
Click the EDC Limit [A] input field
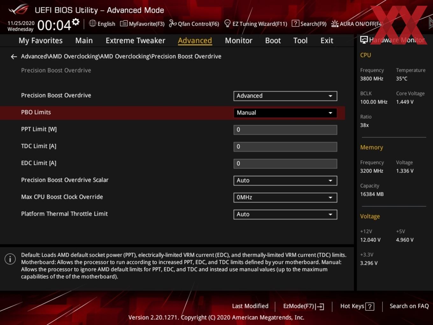pos(285,163)
